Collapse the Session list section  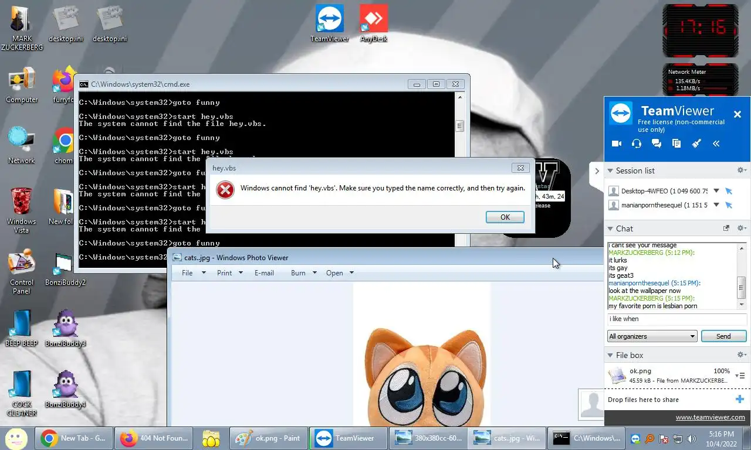point(610,171)
